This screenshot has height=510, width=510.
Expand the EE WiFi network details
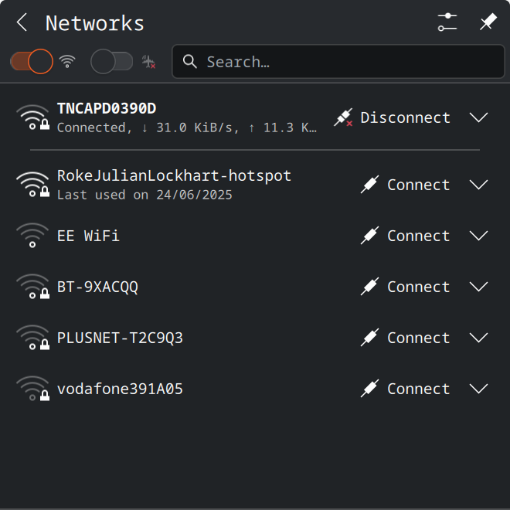[x=479, y=236]
